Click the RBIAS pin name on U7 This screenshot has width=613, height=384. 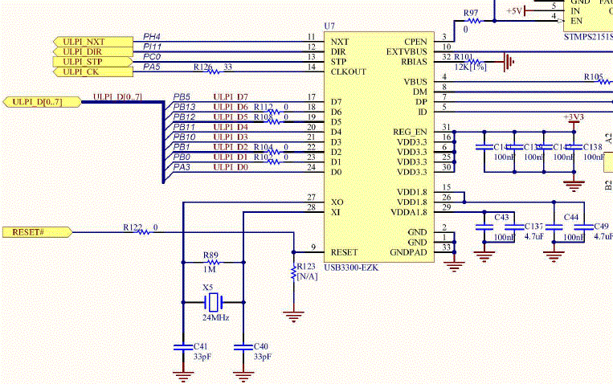click(x=414, y=62)
